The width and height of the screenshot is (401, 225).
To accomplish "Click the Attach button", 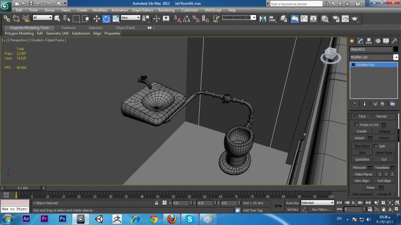I will (359, 138).
